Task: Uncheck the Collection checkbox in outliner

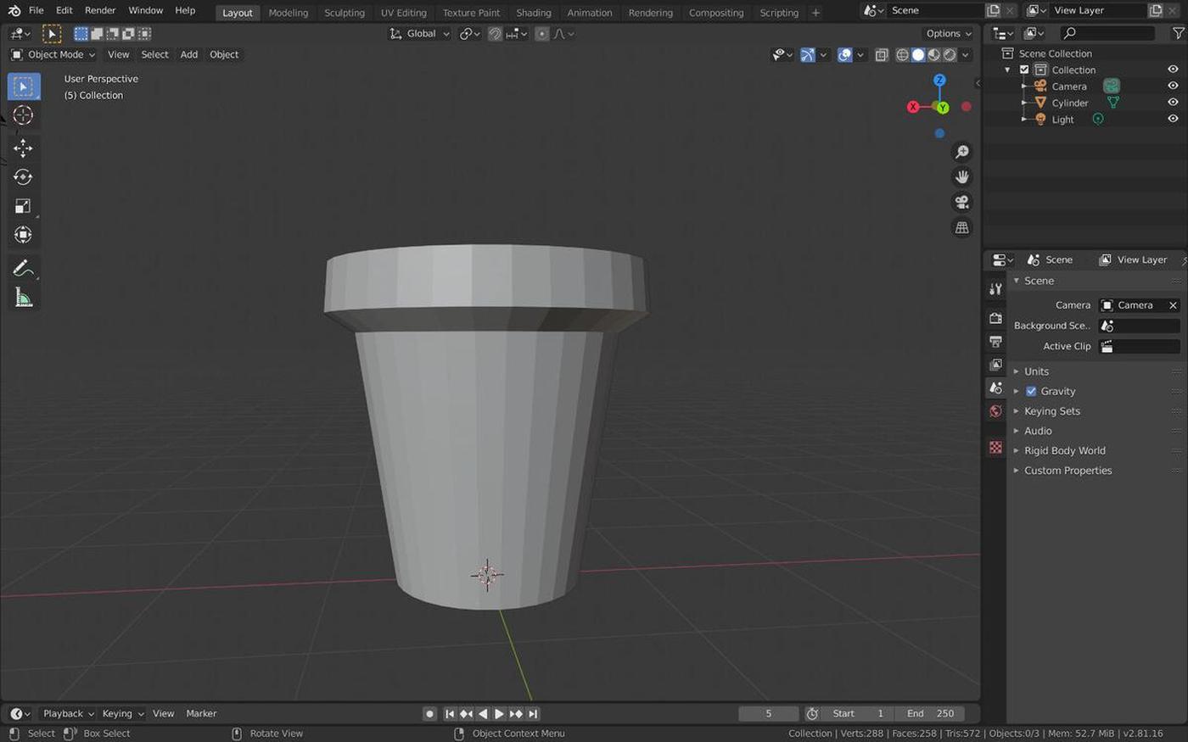Action: (x=1024, y=70)
